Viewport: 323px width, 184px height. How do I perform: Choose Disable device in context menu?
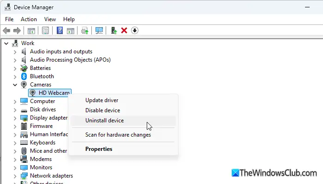[102, 110]
